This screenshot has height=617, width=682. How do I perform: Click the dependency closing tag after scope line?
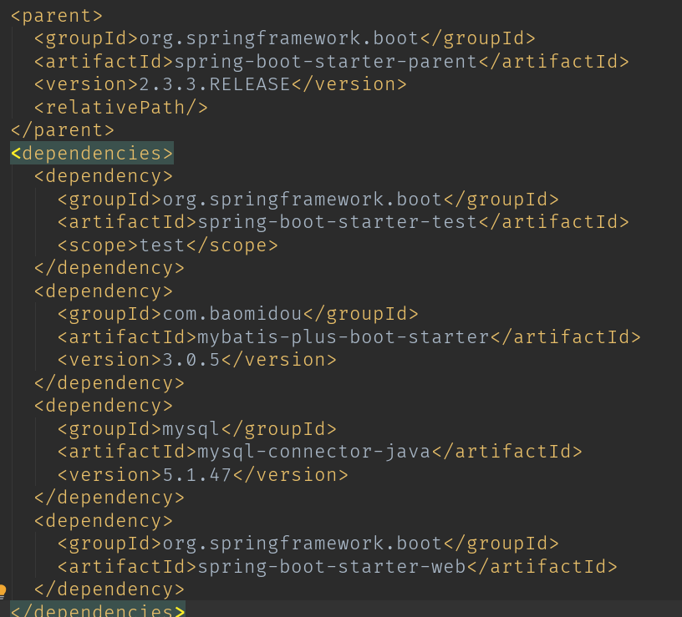(x=109, y=268)
